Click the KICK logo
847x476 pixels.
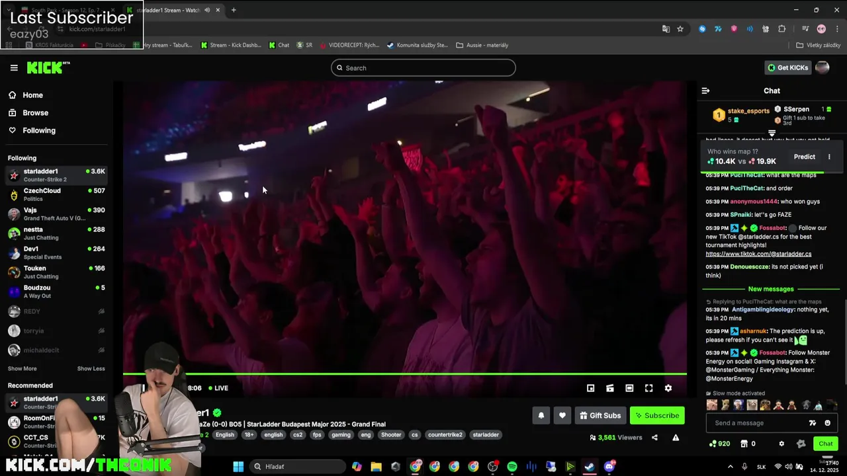tap(48, 67)
